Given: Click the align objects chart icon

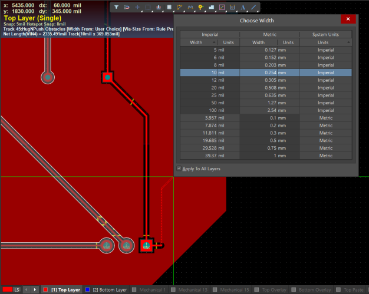Looking at the screenshot, I should point(159,7).
